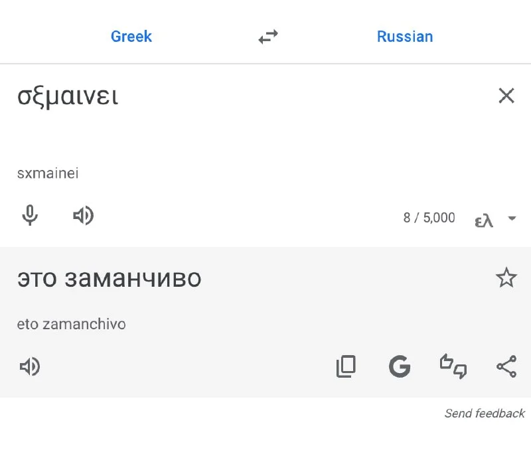Click the 'sxmainei' transliteration text
This screenshot has height=462, width=531.
pos(48,173)
